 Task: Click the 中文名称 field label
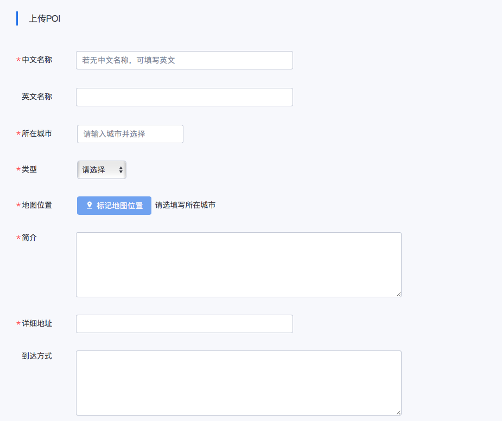tap(37, 60)
